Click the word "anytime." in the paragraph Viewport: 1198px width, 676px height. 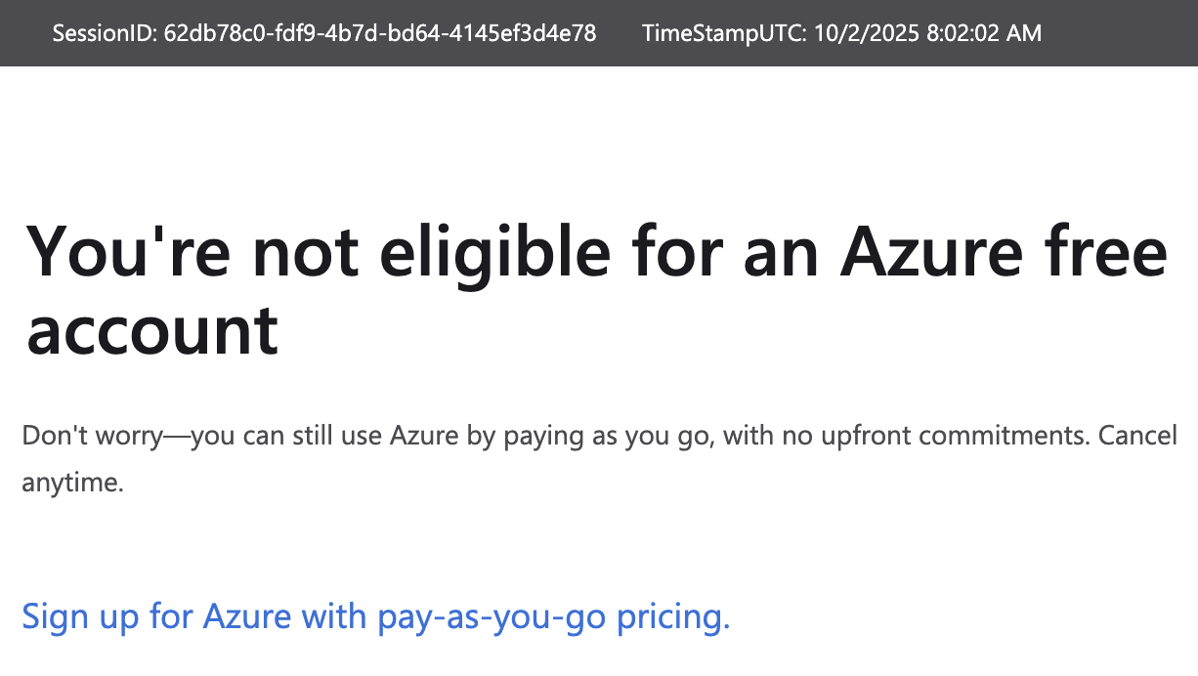coord(73,483)
